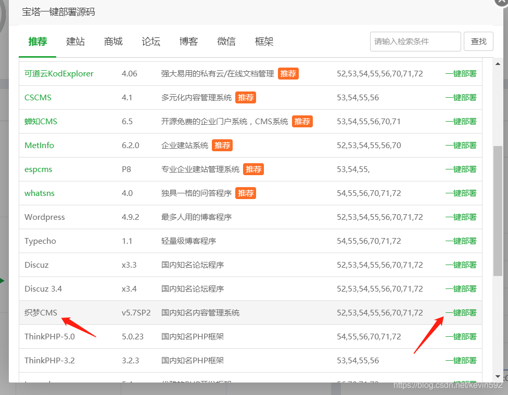This screenshot has width=508, height=395.
Task: Select description 轻量级博客程序
Action: pyautogui.click(x=188, y=241)
